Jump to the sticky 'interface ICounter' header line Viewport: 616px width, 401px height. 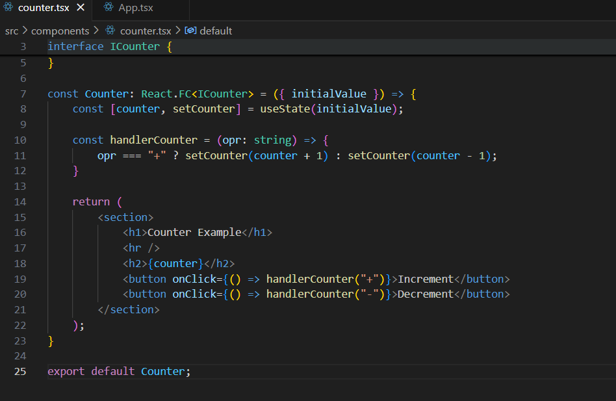pos(308,47)
